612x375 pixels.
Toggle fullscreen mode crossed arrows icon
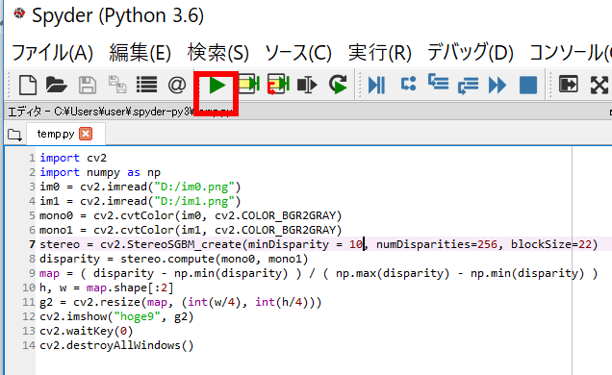pyautogui.click(x=599, y=85)
